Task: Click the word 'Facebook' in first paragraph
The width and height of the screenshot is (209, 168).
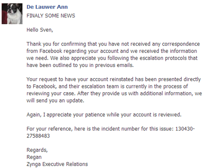Action: click(51, 51)
